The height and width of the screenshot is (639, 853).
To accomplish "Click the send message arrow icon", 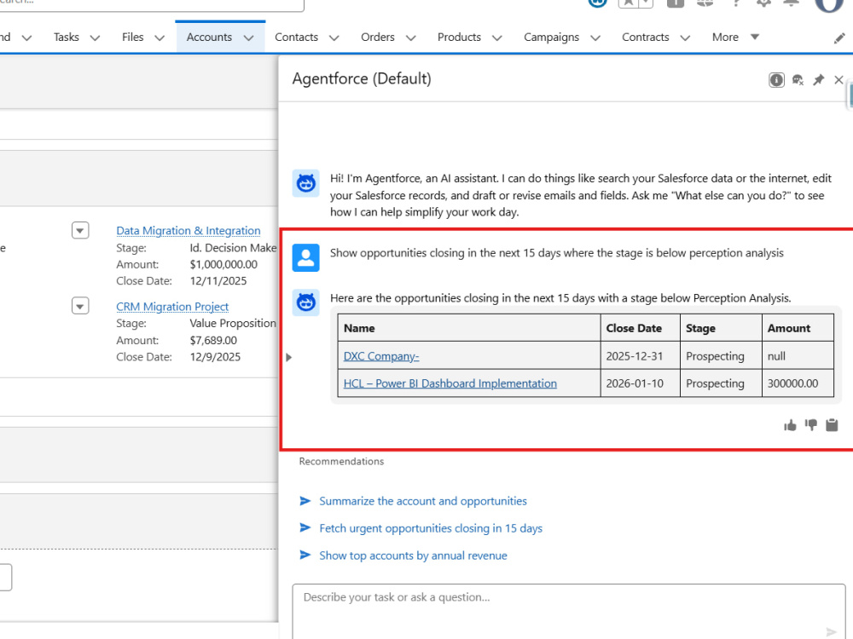I will (x=831, y=631).
